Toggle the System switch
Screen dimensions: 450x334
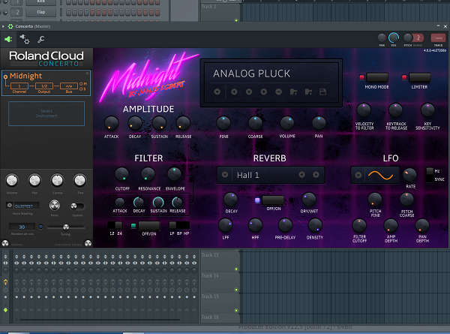tap(77, 206)
